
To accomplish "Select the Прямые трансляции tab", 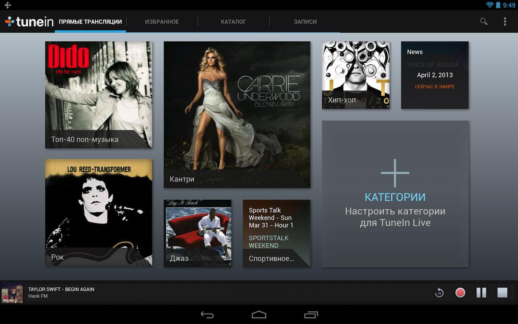I will [90, 22].
